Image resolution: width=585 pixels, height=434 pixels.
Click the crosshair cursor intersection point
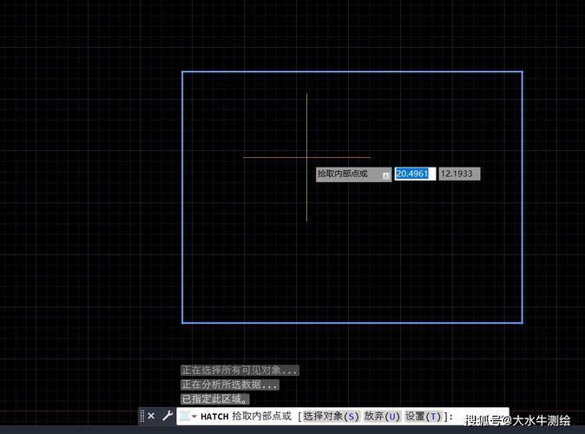[306, 157]
